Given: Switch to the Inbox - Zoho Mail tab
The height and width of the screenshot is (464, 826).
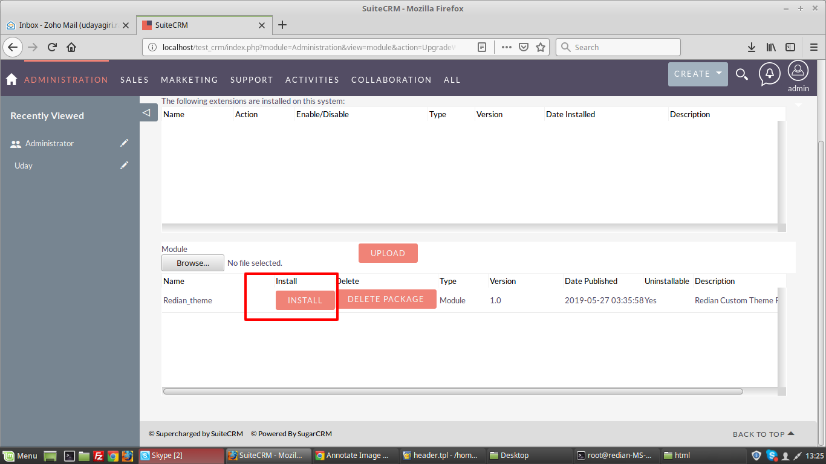Looking at the screenshot, I should tap(68, 25).
